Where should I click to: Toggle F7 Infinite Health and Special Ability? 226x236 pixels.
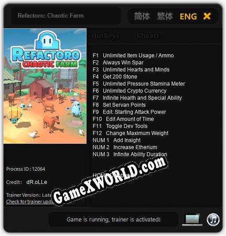(137, 98)
